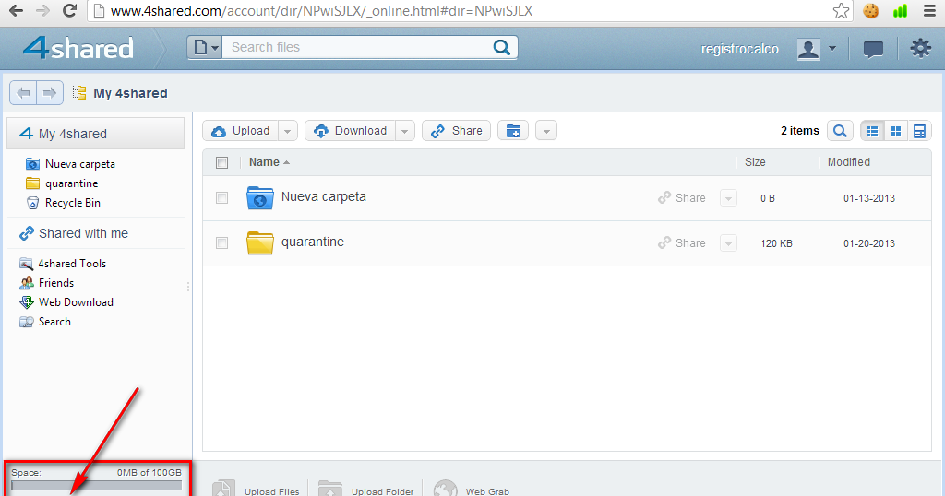Go forward with the folder forward arrow
Screen dimensions: 945x496
[x=50, y=93]
